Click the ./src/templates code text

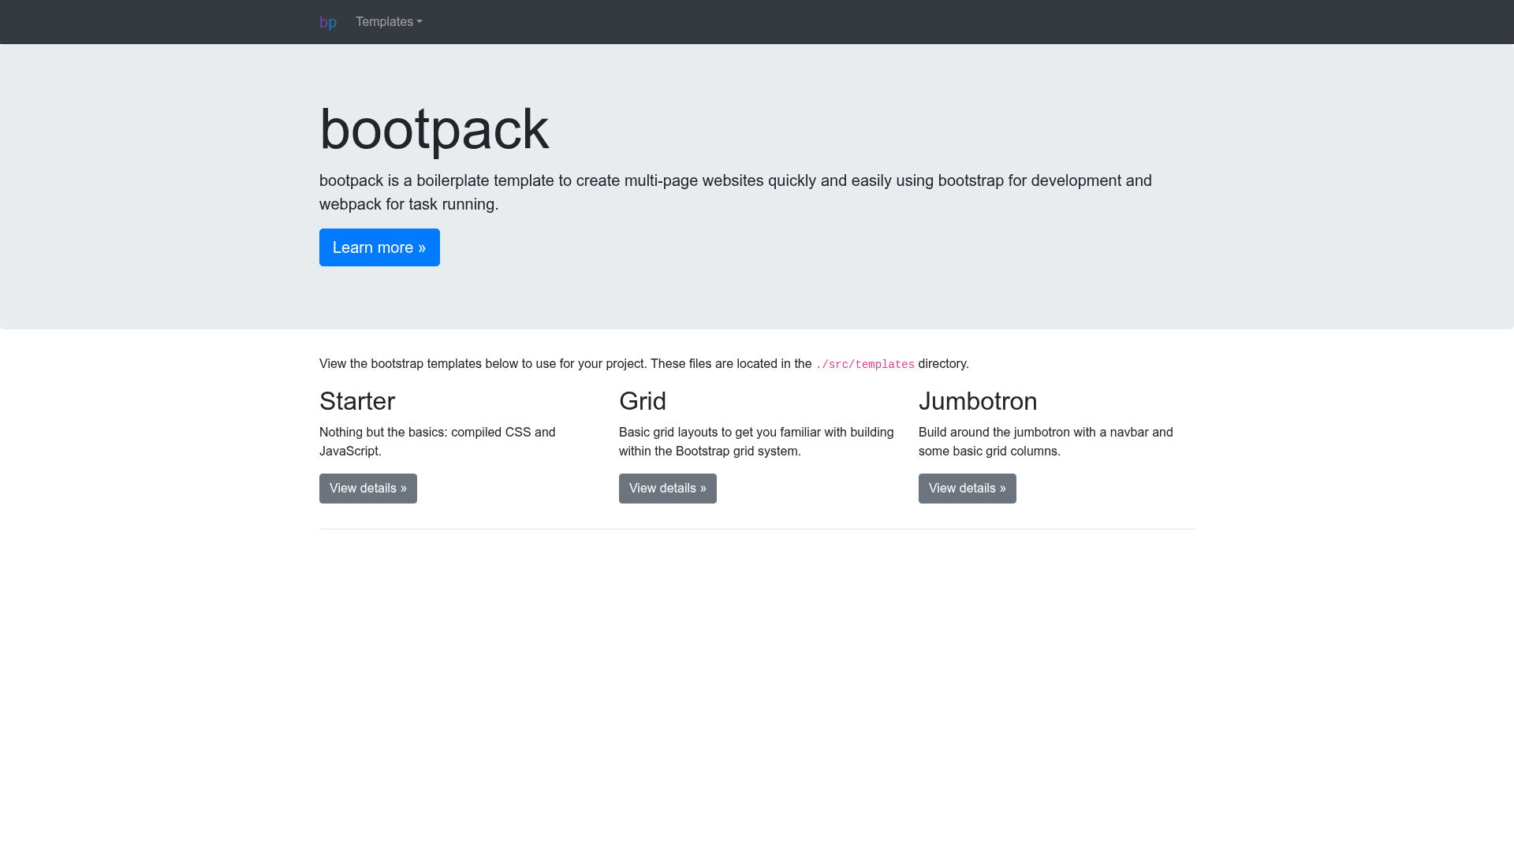tap(865, 365)
